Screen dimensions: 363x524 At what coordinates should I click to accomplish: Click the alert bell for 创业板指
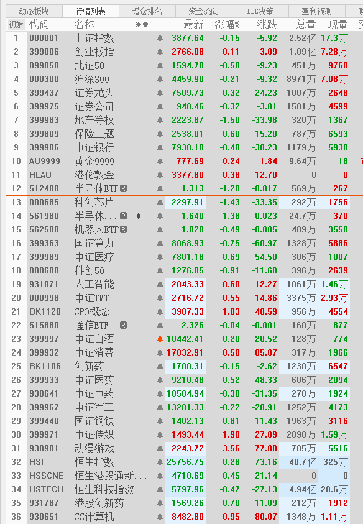[x=160, y=52]
